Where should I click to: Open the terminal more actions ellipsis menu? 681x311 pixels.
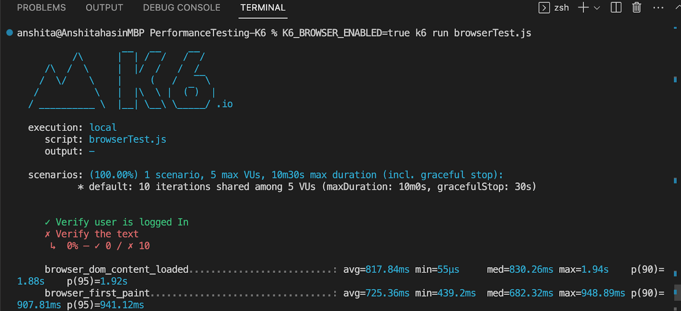(x=658, y=7)
